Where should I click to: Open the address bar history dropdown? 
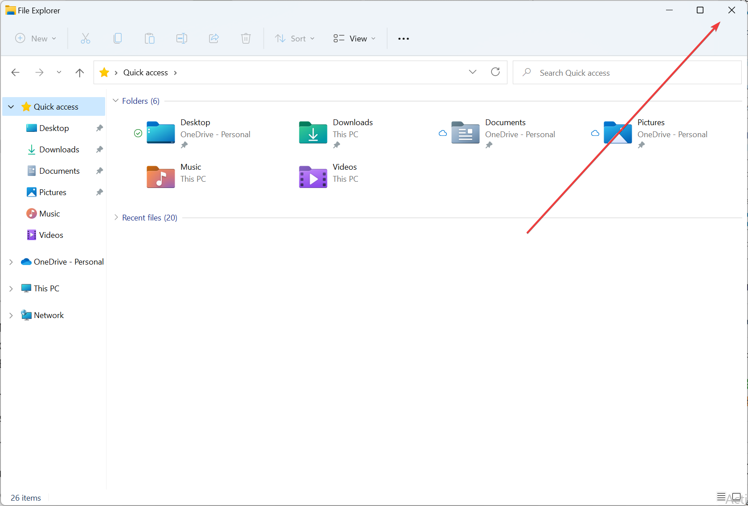tap(473, 72)
